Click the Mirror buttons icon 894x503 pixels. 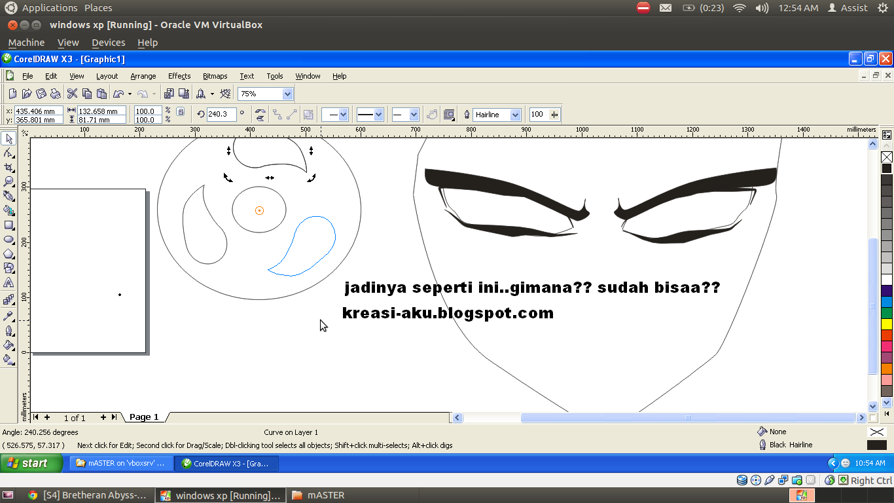260,114
